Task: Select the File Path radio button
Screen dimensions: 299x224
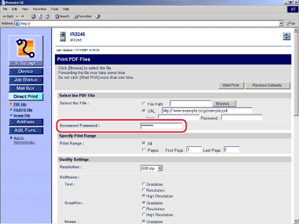Action: (x=144, y=104)
